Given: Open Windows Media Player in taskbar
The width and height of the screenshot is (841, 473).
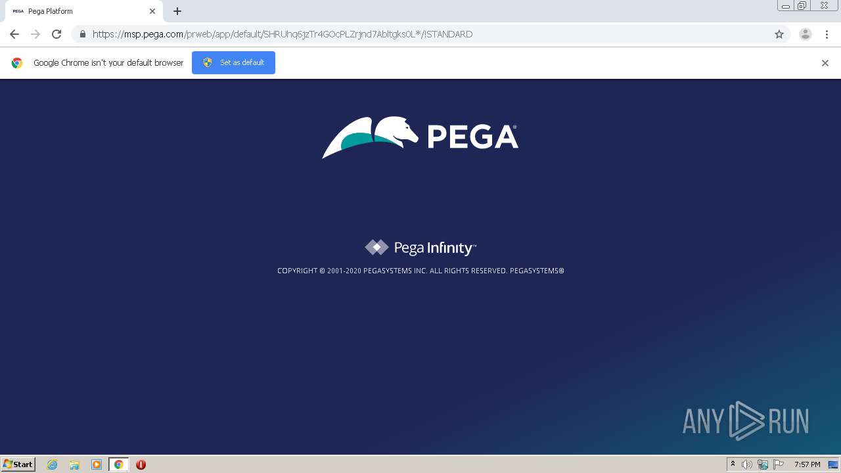Looking at the screenshot, I should pyautogui.click(x=97, y=464).
